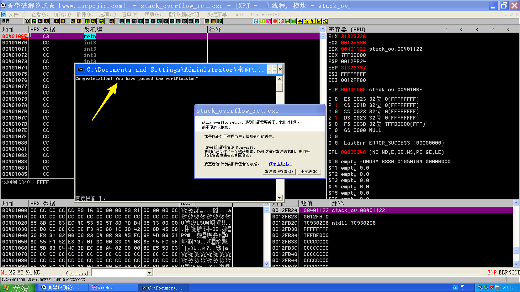Open the 插件(P) menu
The image size is (520, 292).
(85, 14)
